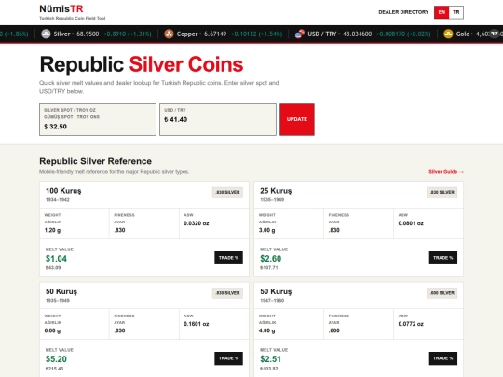Viewport: 503px width, 377px height.
Task: Open Trade % for 50 Kuruş 1935–1949
Action: (228, 358)
